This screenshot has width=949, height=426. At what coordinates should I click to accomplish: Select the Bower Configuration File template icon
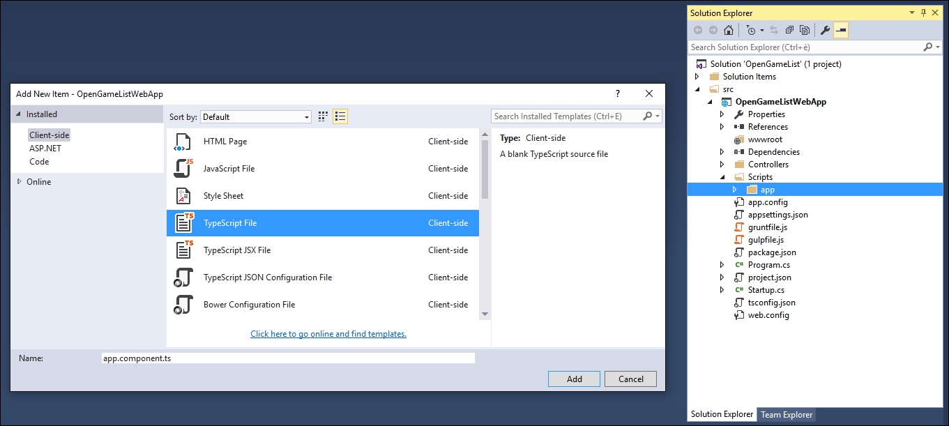[183, 305]
